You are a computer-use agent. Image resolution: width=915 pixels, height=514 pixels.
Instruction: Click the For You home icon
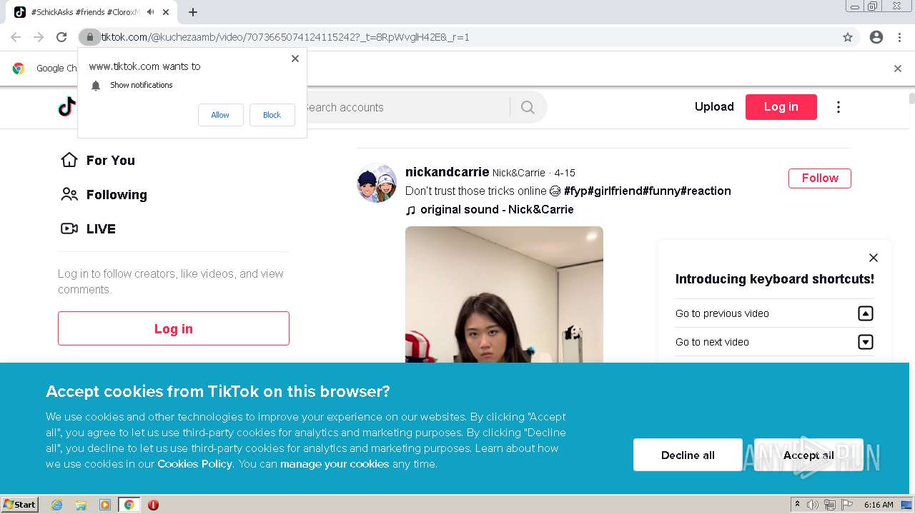69,160
